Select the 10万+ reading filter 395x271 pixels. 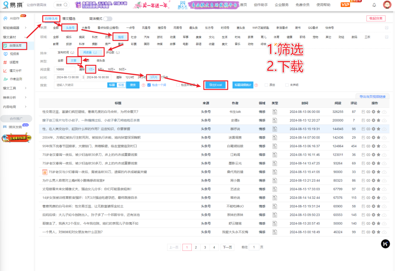(x=111, y=69)
